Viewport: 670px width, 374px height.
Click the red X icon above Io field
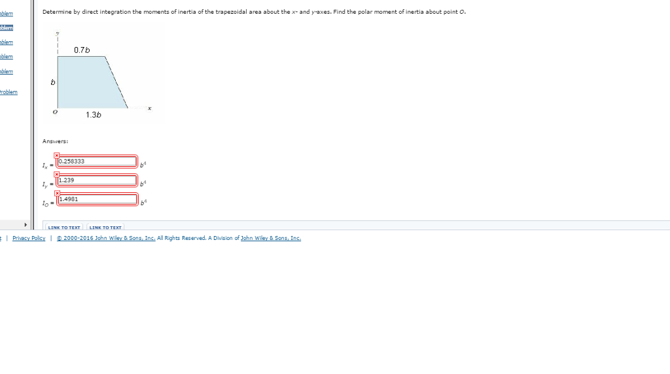(58, 193)
